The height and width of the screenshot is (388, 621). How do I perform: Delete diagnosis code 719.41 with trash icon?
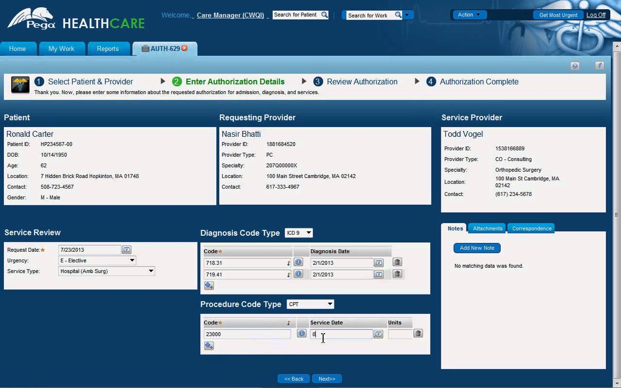pos(397,274)
